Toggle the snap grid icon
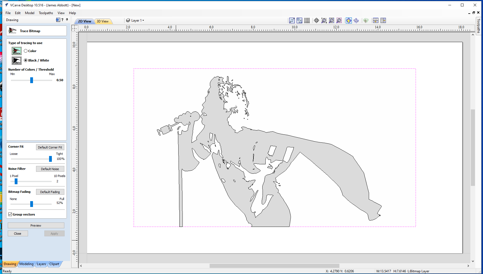 tap(307, 21)
